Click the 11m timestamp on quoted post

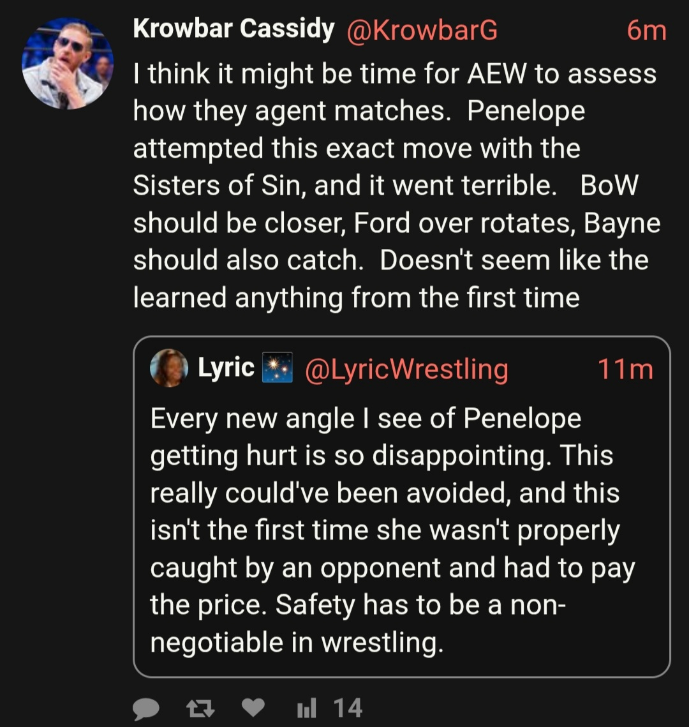625,369
